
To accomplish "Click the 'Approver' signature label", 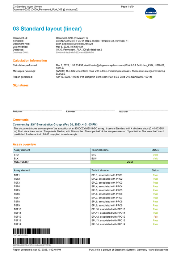I will [123, 111].
